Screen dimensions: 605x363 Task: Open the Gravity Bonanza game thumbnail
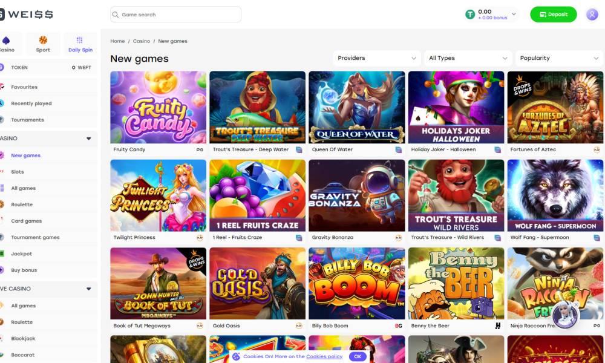[x=356, y=195]
